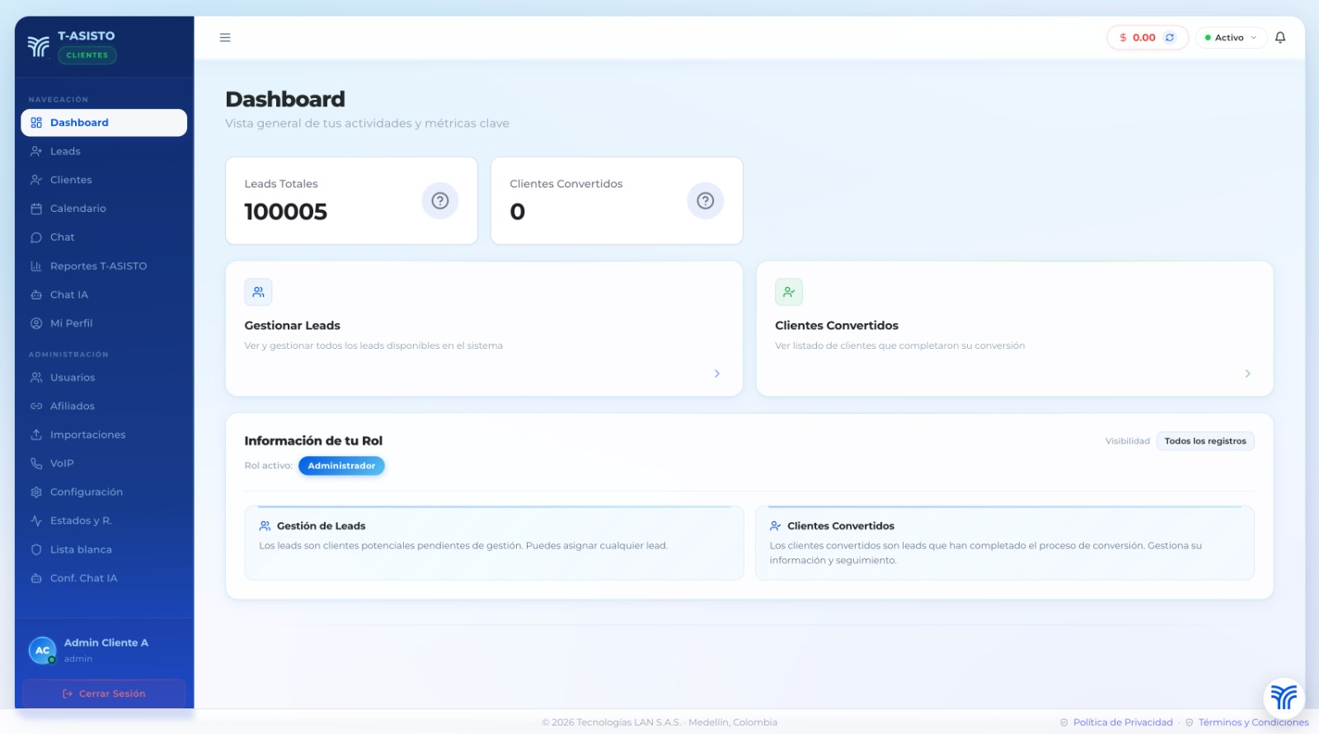Click the CLIENTES badge under the logo

tap(87, 55)
